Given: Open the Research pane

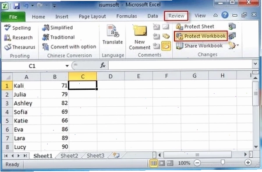Looking at the screenshot, I should coord(18,37).
